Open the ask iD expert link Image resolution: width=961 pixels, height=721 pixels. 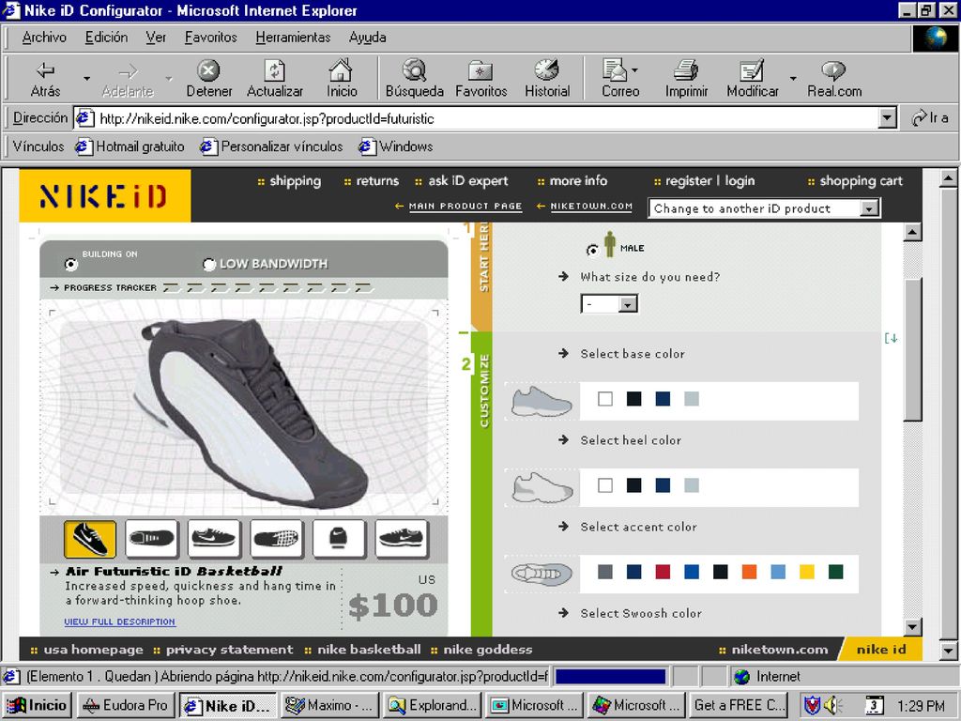pyautogui.click(x=467, y=181)
